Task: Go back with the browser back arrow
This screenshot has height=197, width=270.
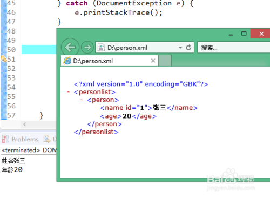Action: tap(70, 47)
